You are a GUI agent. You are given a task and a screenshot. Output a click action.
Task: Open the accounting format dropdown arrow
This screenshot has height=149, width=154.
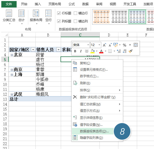pos(120,45)
